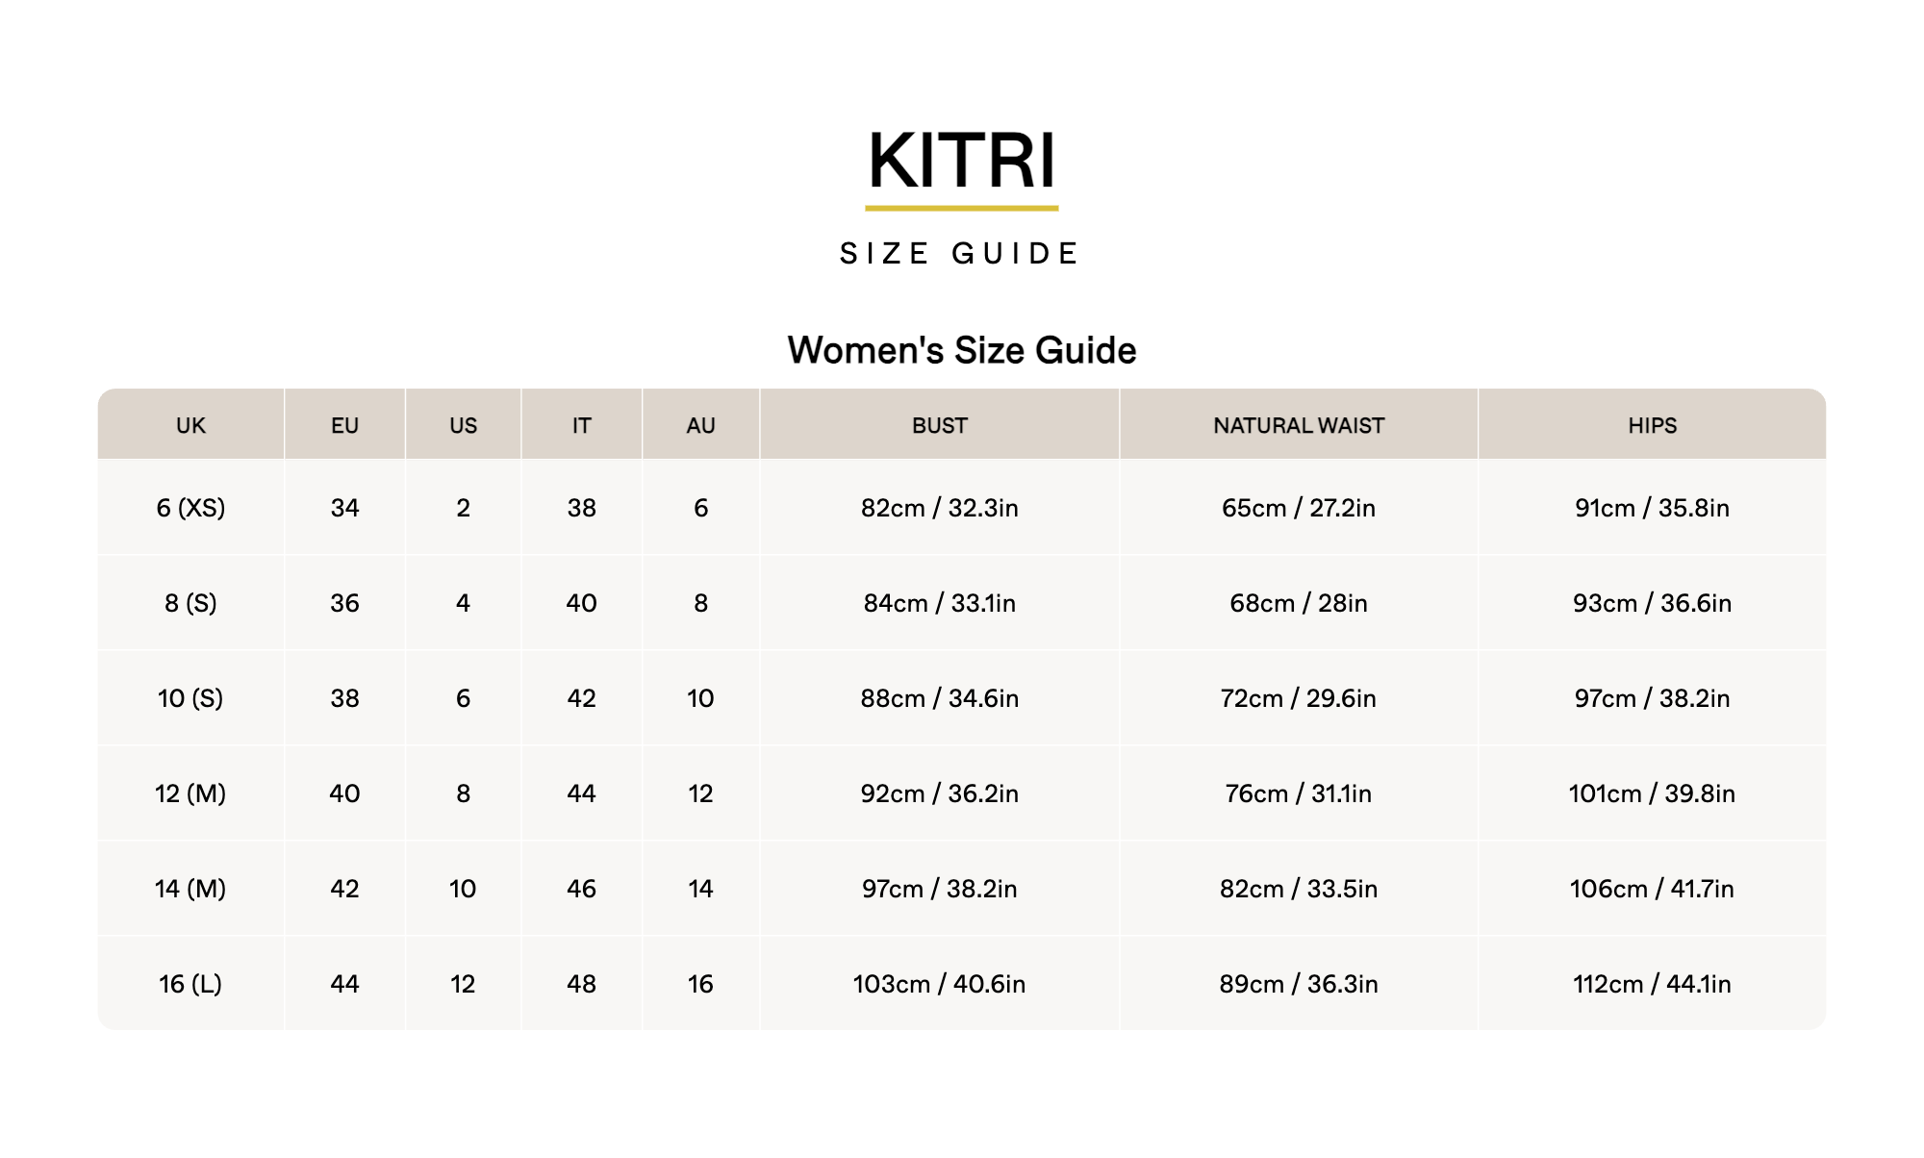Select the EU column header

[344, 425]
